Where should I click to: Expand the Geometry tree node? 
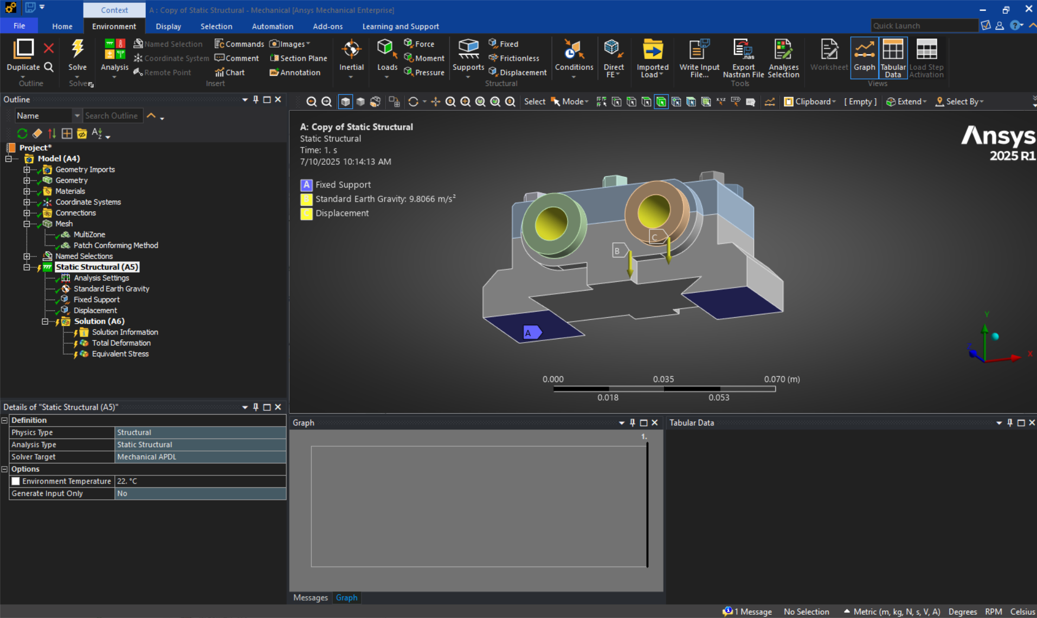27,180
